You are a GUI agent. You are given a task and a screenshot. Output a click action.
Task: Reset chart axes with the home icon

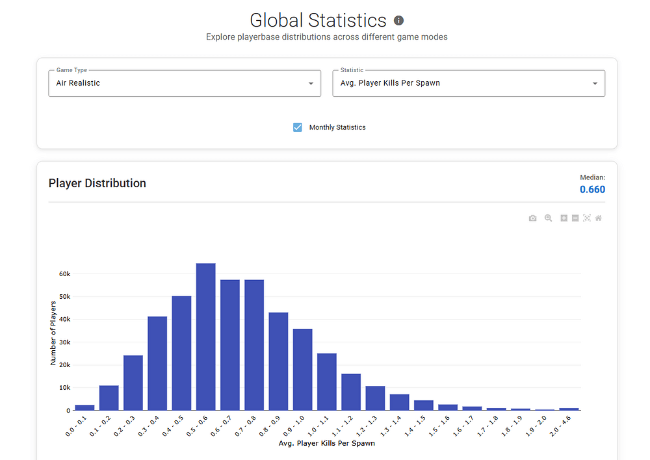click(599, 218)
